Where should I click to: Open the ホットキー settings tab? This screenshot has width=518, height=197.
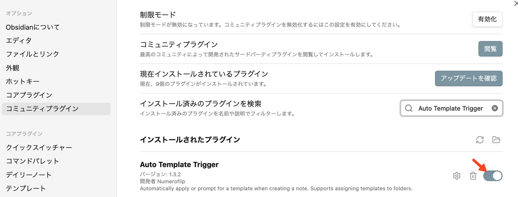tap(23, 81)
